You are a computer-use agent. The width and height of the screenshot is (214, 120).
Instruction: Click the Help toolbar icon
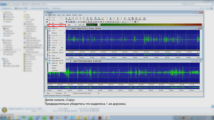(x=144, y=18)
